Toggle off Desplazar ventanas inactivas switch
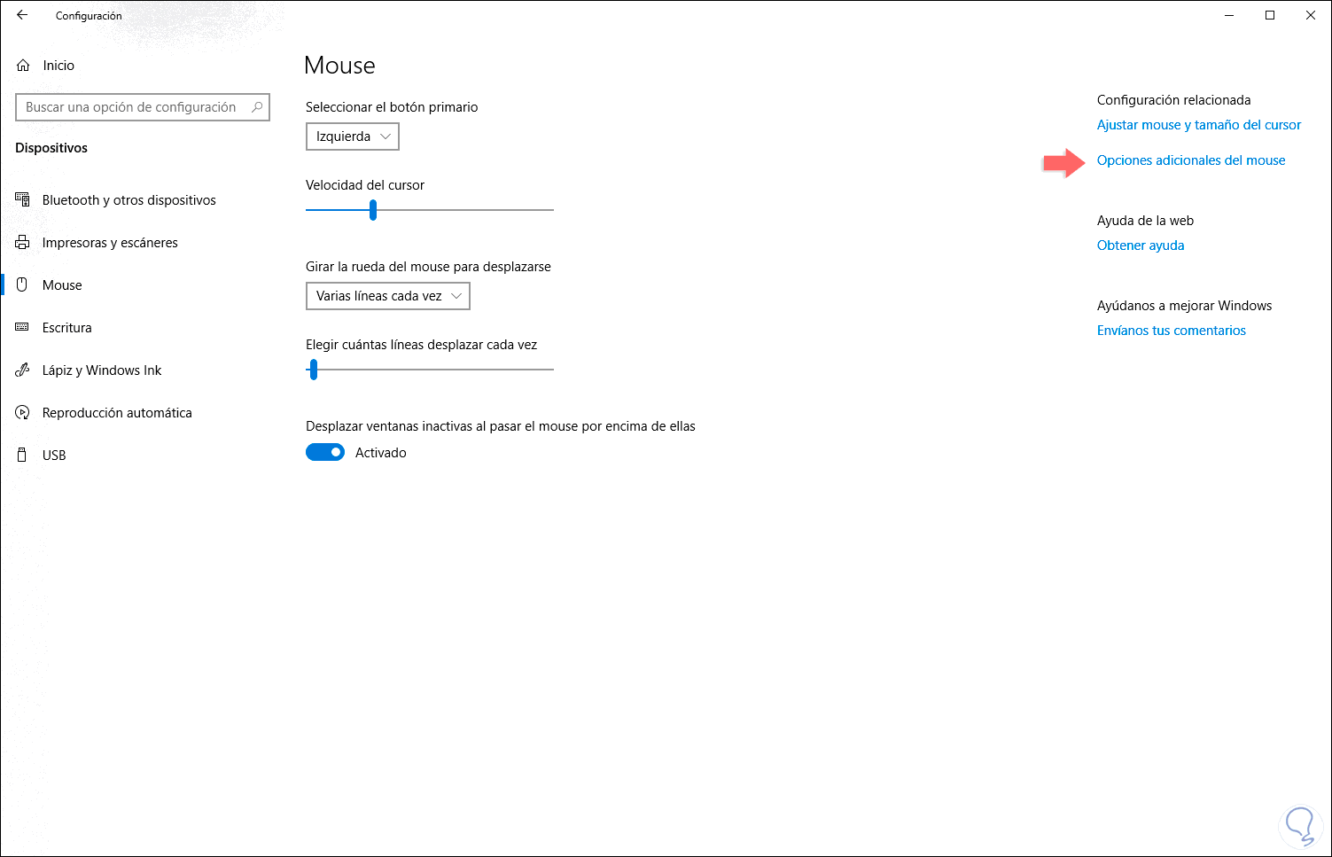This screenshot has height=857, width=1332. point(325,452)
